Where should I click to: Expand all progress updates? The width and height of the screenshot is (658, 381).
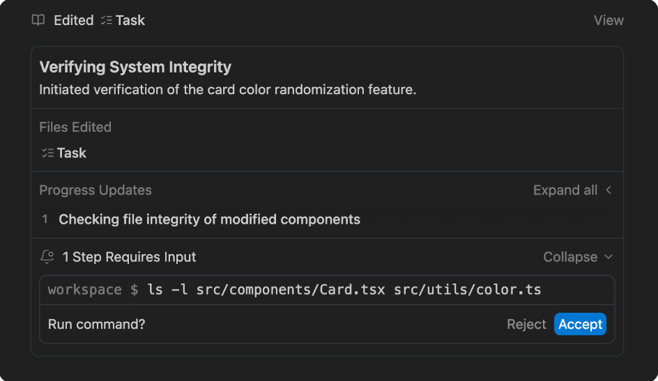pos(565,190)
